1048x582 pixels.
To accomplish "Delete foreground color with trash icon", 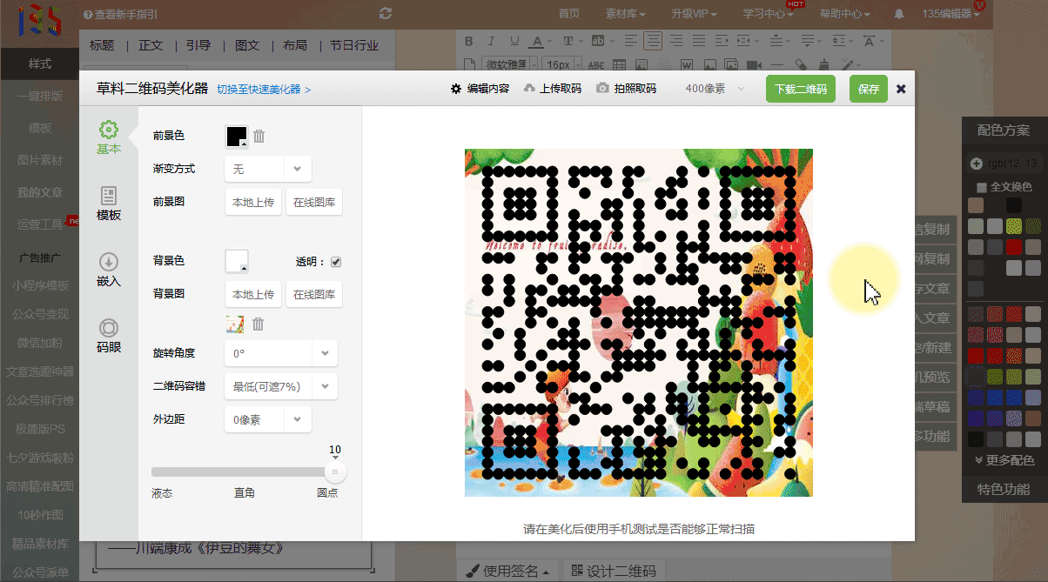I will pos(259,136).
